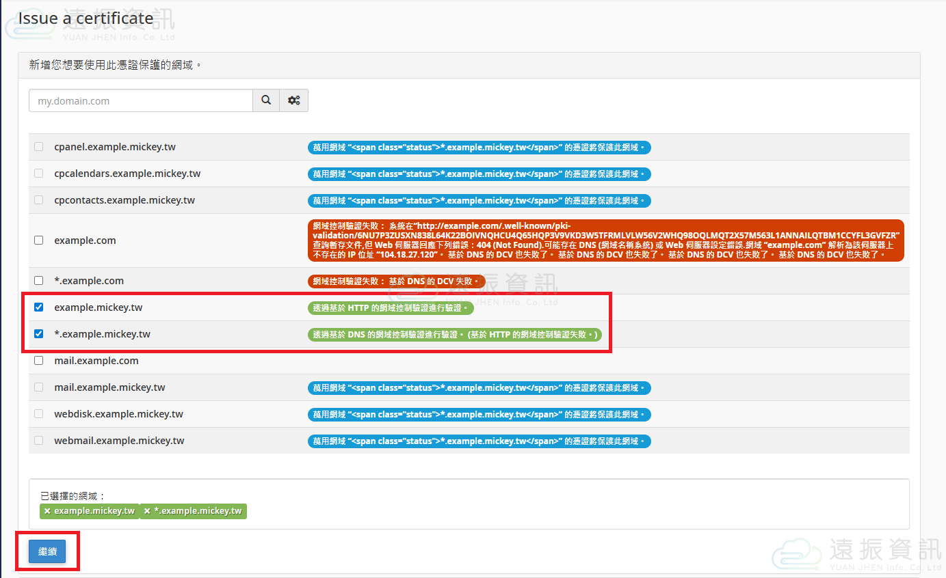Click the magnifier search icon button

(266, 100)
